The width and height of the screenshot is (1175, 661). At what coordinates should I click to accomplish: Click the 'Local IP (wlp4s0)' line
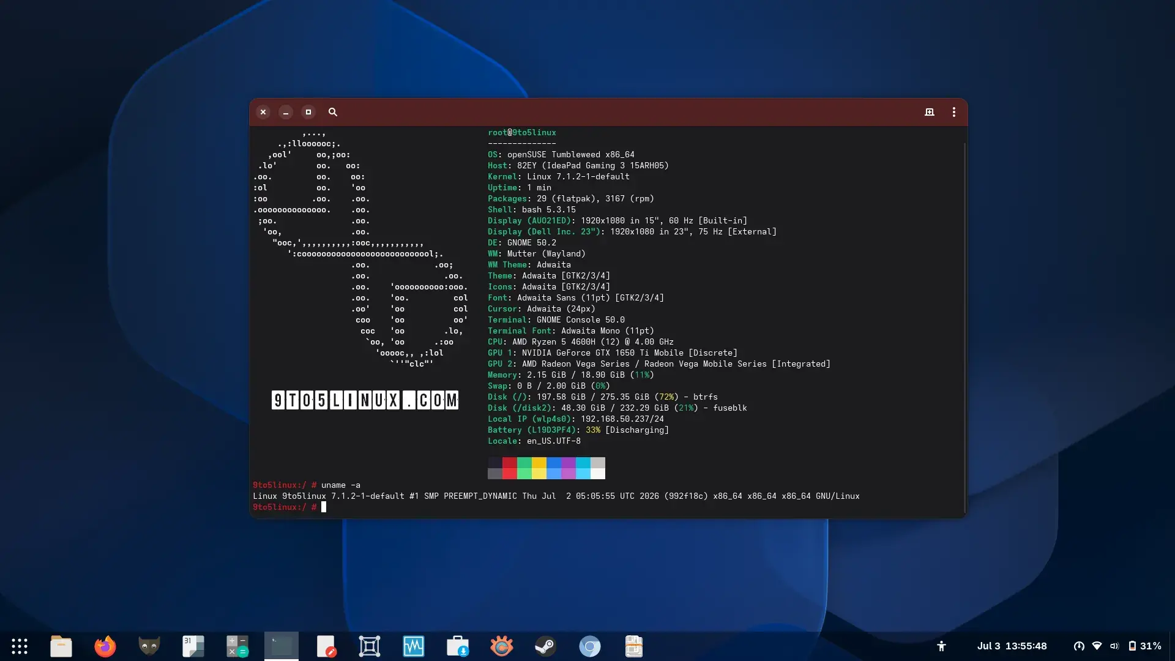point(576,419)
